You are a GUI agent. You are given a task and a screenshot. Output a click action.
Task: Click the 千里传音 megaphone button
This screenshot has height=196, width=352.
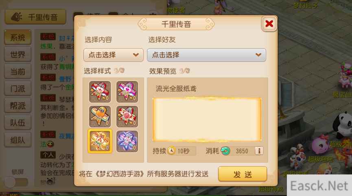pyautogui.click(x=35, y=17)
